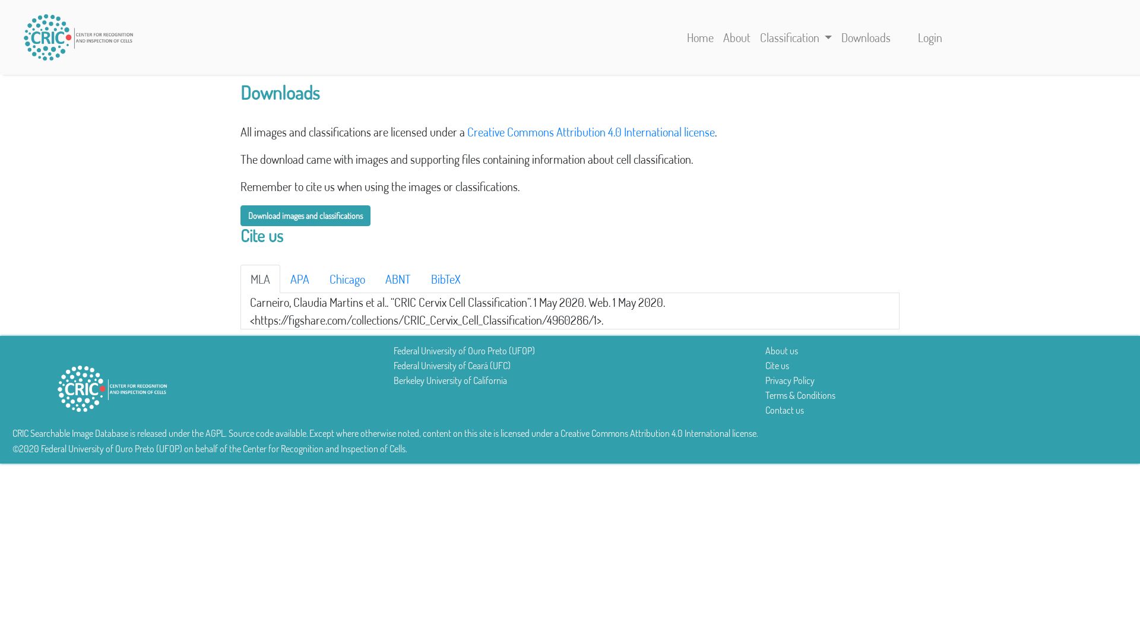1140x641 pixels.
Task: Click 'Remember to cite us' paragraph
Action: (x=380, y=186)
